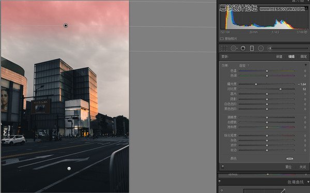Click the 关闭 close button

click(x=302, y=167)
